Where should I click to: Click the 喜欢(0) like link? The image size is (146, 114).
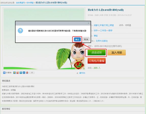pyautogui.click(x=82, y=73)
